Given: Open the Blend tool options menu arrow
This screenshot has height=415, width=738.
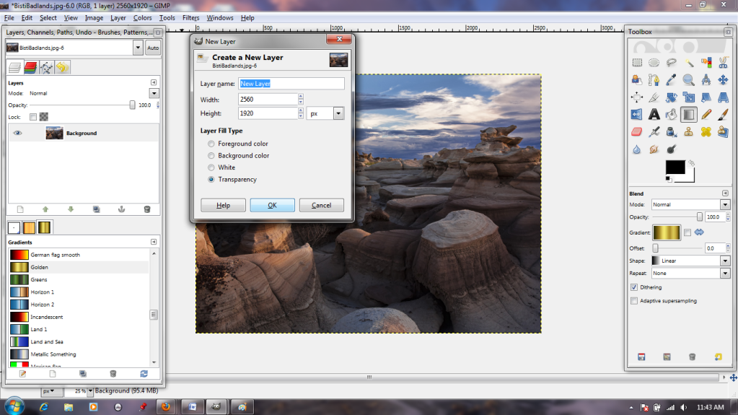Looking at the screenshot, I should tap(725, 193).
